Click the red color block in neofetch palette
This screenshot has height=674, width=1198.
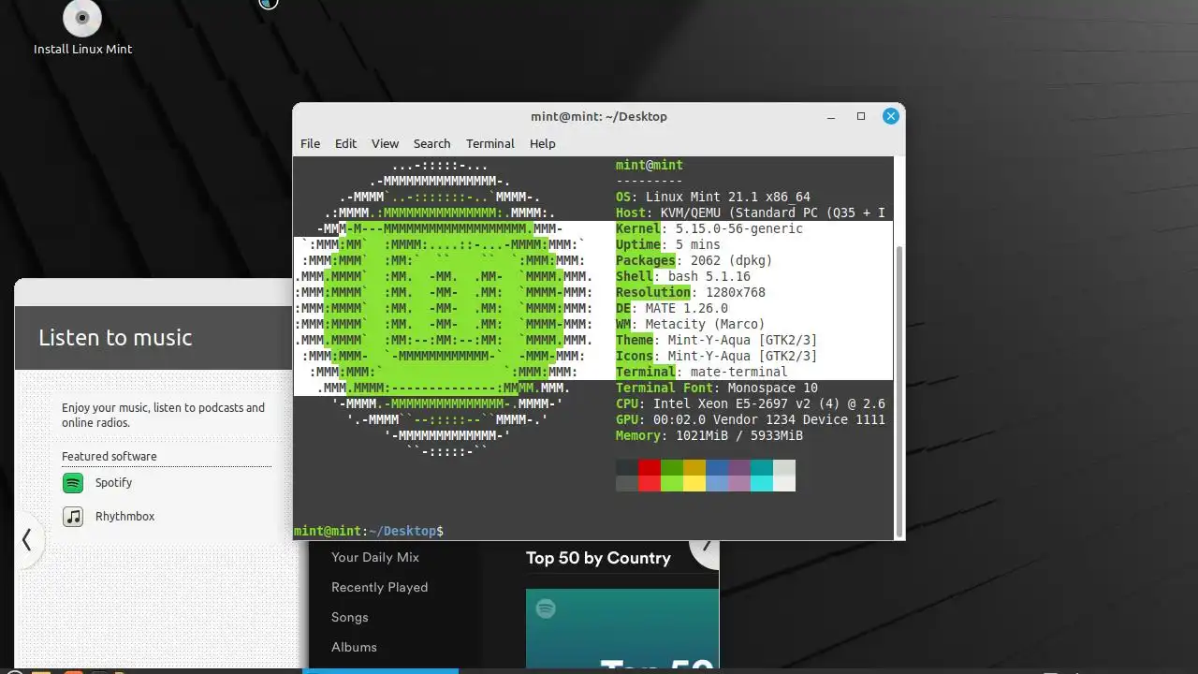[650, 476]
